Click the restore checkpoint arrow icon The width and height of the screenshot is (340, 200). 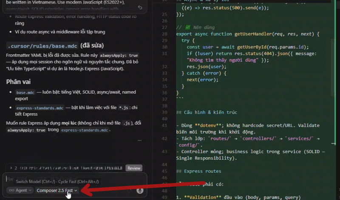pos(140,8)
